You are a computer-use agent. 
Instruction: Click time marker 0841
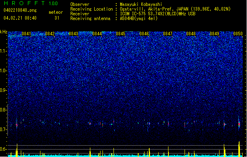[26, 34]
